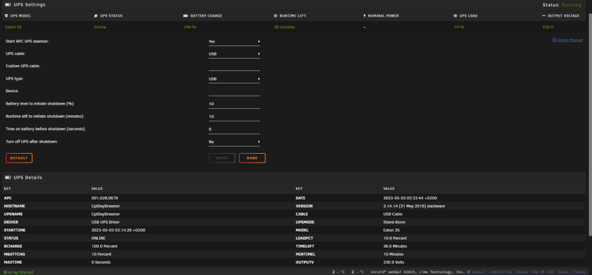This screenshot has height=275, width=592.
Task: Click the battery icon next to BATTERY CHARGE
Action: pyautogui.click(x=185, y=16)
